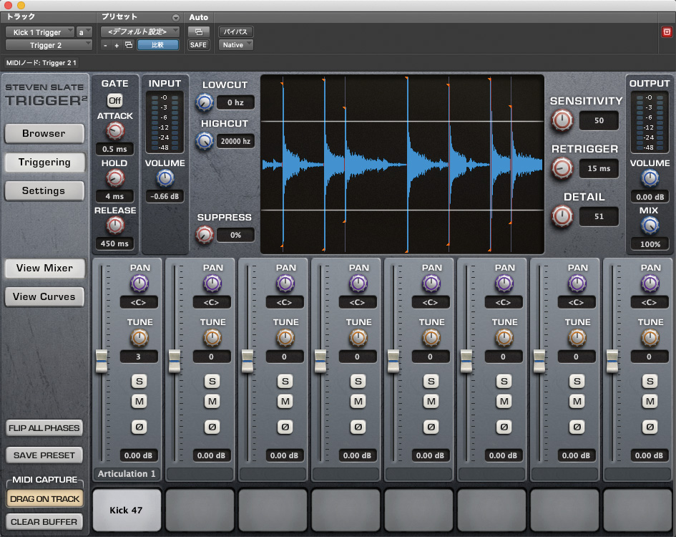The width and height of the screenshot is (676, 537).
Task: Click the RETRIGGER knob
Action: click(562, 168)
